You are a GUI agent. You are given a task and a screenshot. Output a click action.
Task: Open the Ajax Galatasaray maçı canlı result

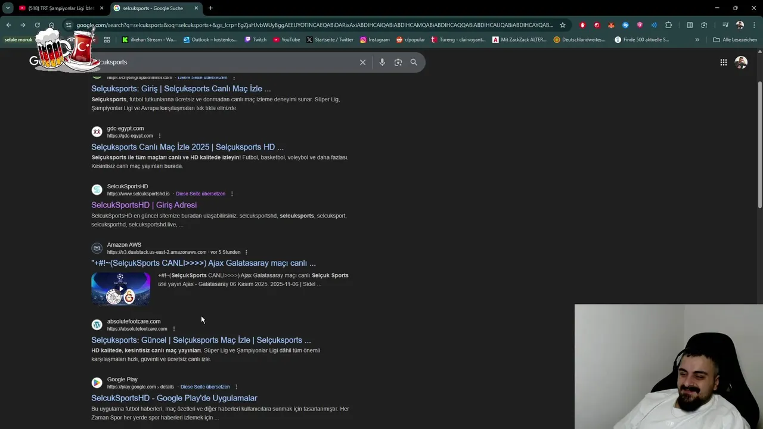click(x=203, y=263)
